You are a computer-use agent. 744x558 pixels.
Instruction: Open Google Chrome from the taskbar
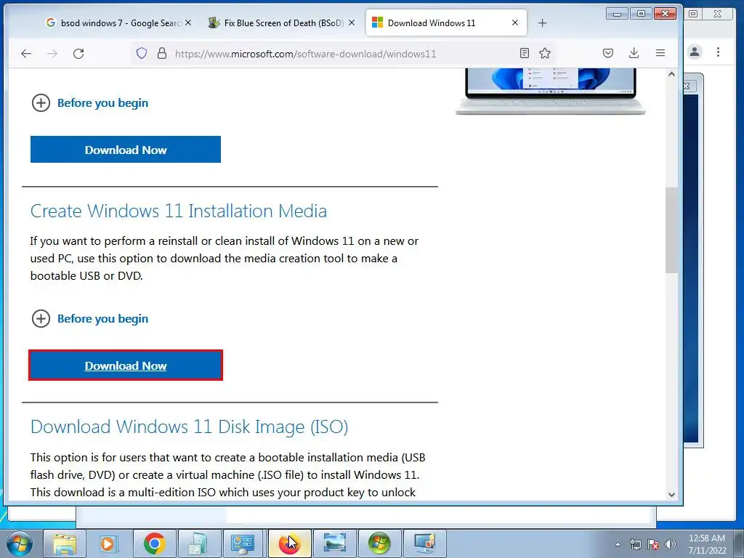click(154, 543)
